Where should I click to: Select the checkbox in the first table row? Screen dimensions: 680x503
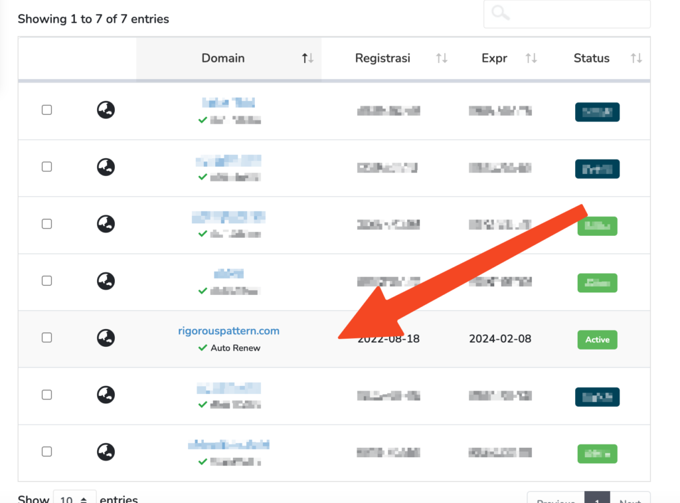pyautogui.click(x=46, y=110)
